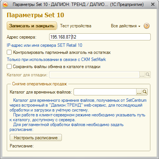Click 'Каталог для отладки:' label

pos(27,75)
